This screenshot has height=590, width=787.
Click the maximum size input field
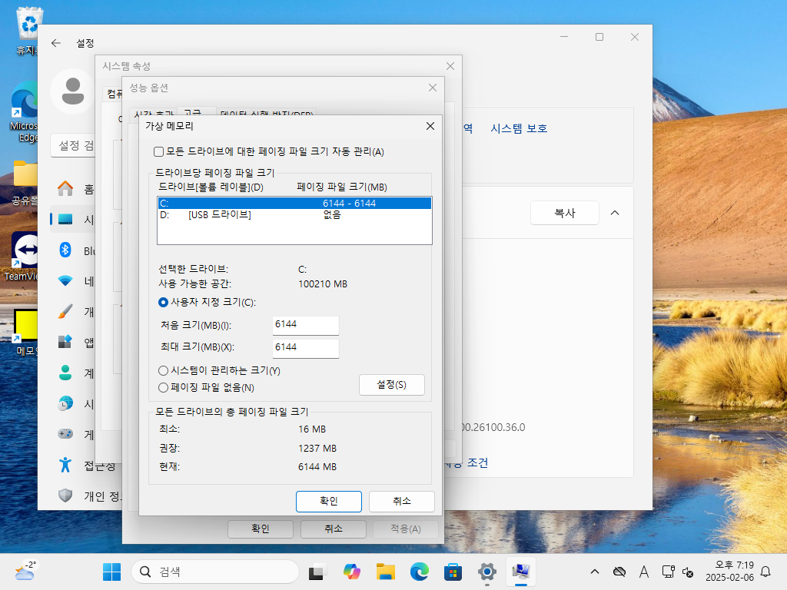click(306, 348)
